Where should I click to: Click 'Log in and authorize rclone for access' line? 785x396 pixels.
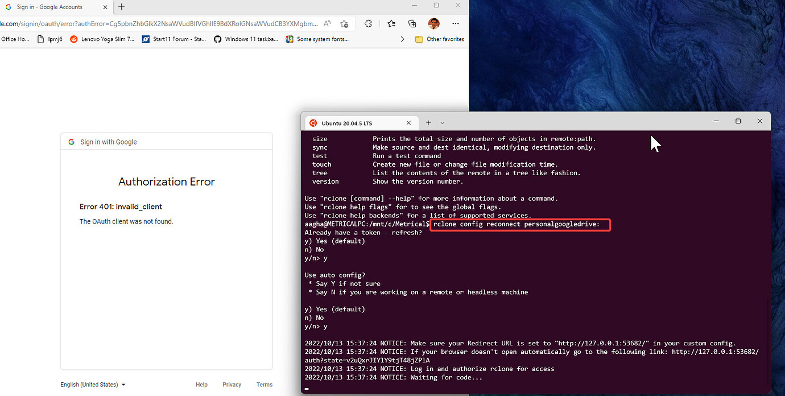point(429,369)
